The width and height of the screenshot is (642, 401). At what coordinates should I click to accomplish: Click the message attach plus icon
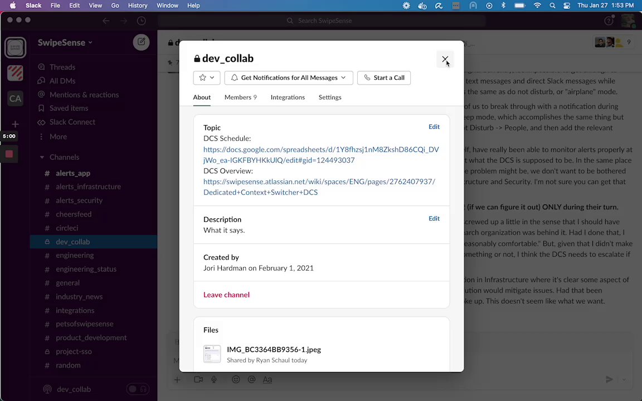pos(177,380)
